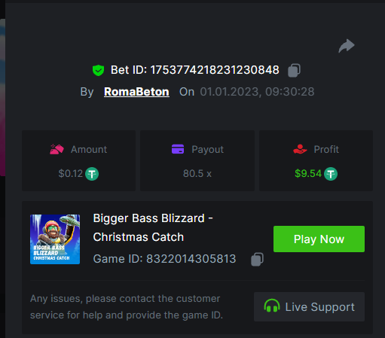Click the Bet ID number text

coord(215,70)
